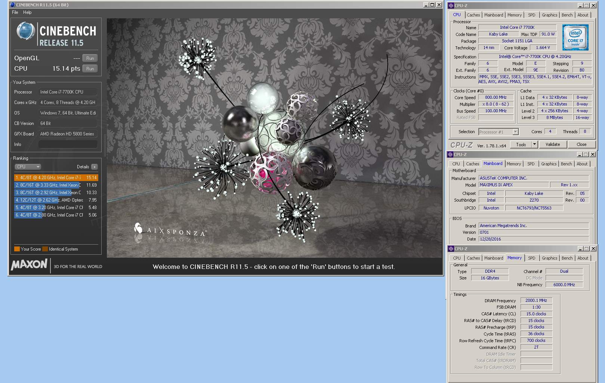This screenshot has height=383, width=605.
Task: Switch to SPD tab in top CPU-Z window
Action: click(x=532, y=15)
